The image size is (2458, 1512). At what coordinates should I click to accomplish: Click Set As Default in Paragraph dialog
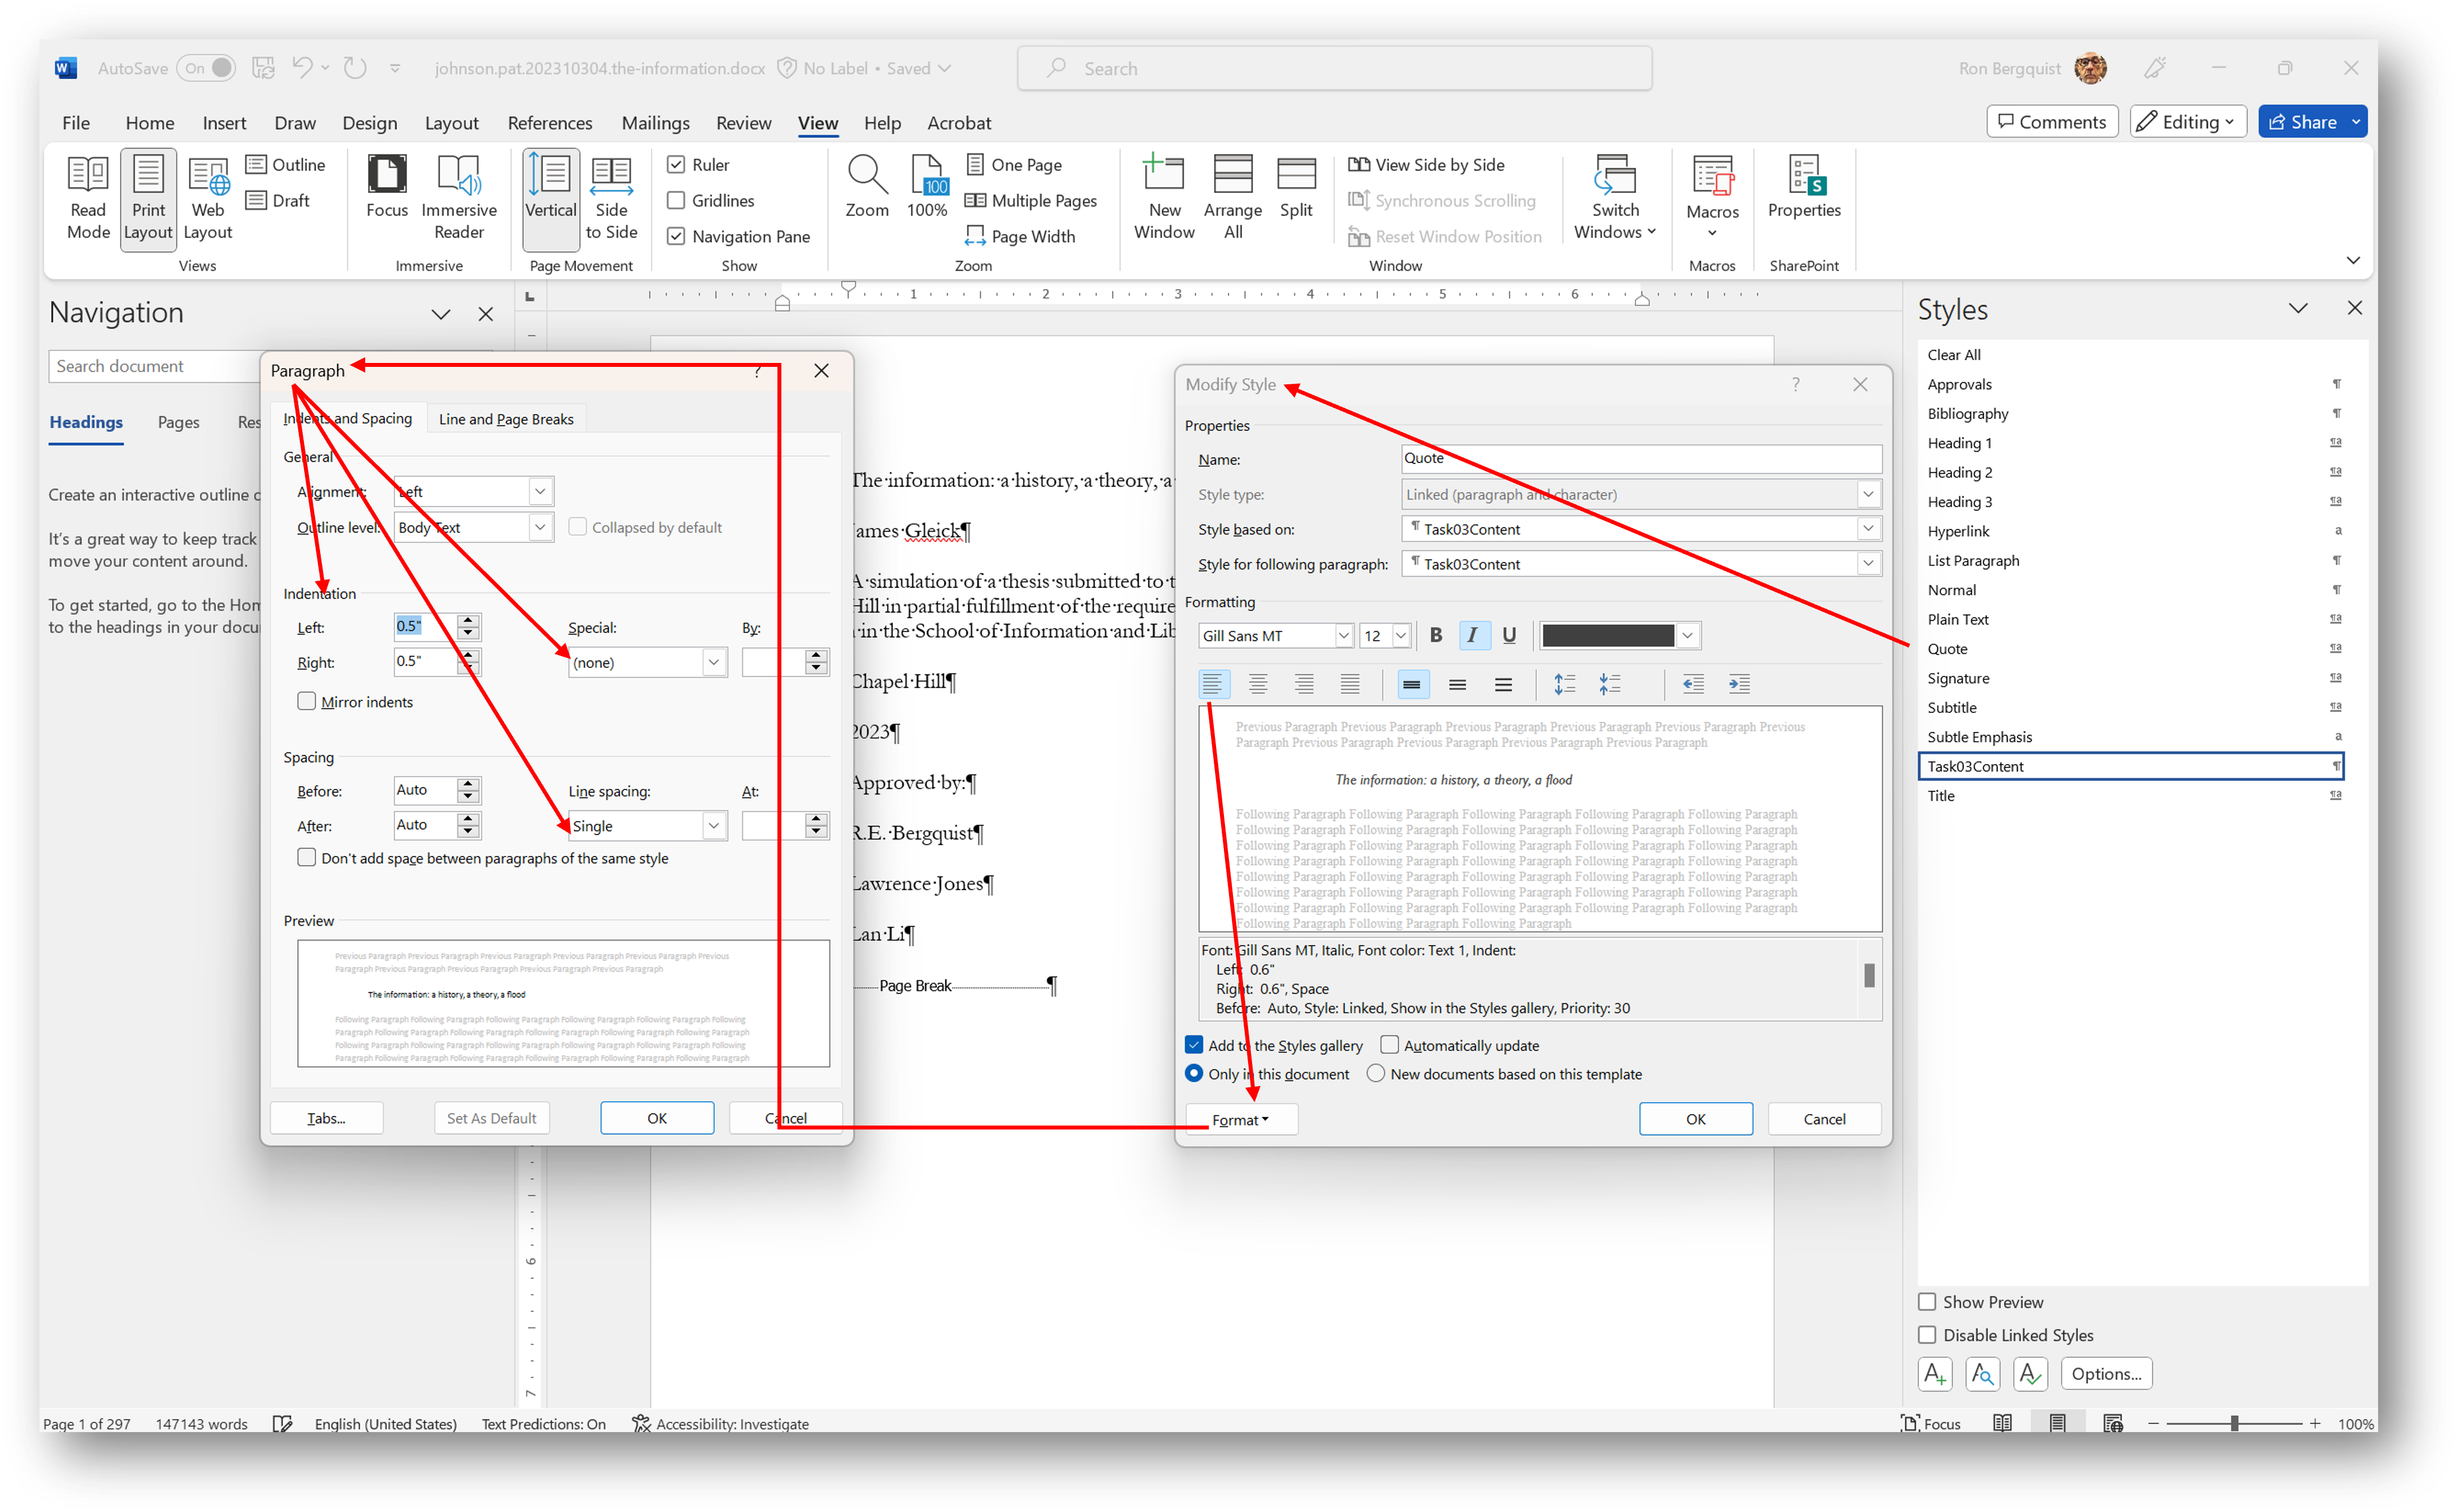(491, 1117)
